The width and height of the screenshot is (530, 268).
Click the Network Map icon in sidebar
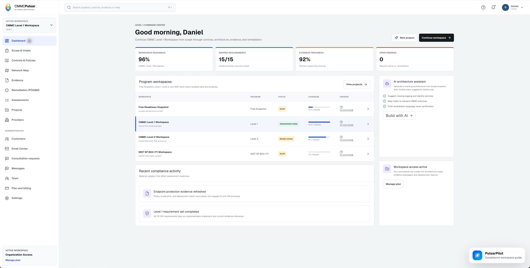click(x=7, y=71)
